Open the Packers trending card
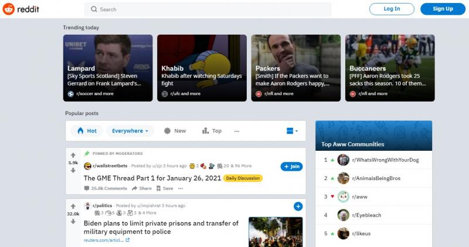The height and width of the screenshot is (247, 469). (296, 68)
